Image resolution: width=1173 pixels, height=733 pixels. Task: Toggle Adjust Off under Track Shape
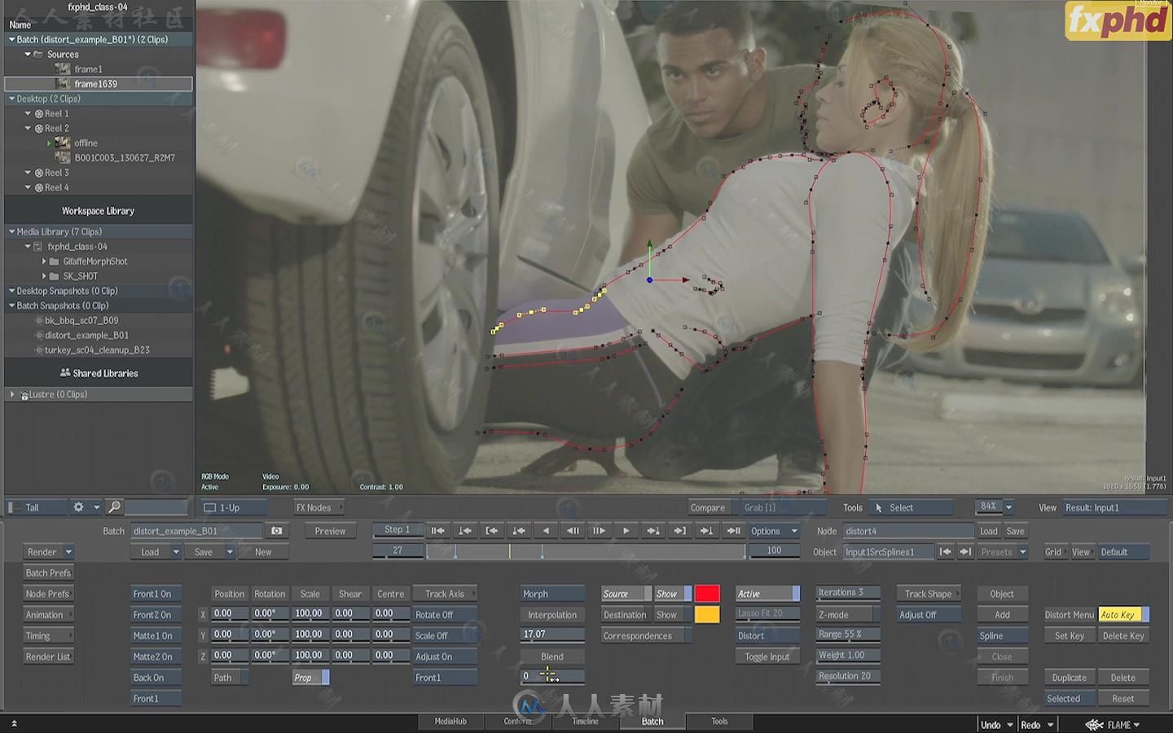[929, 615]
